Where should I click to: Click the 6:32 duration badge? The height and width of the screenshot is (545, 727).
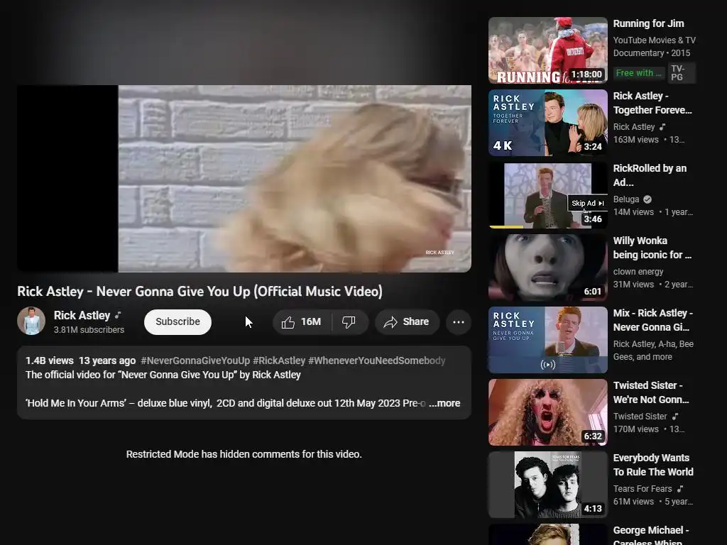click(593, 436)
